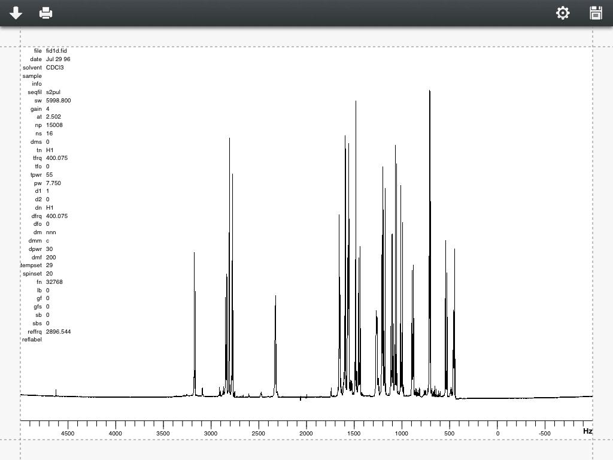Select the date value Jul 29 96
Image resolution: width=613 pixels, height=460 pixels.
pyautogui.click(x=58, y=59)
